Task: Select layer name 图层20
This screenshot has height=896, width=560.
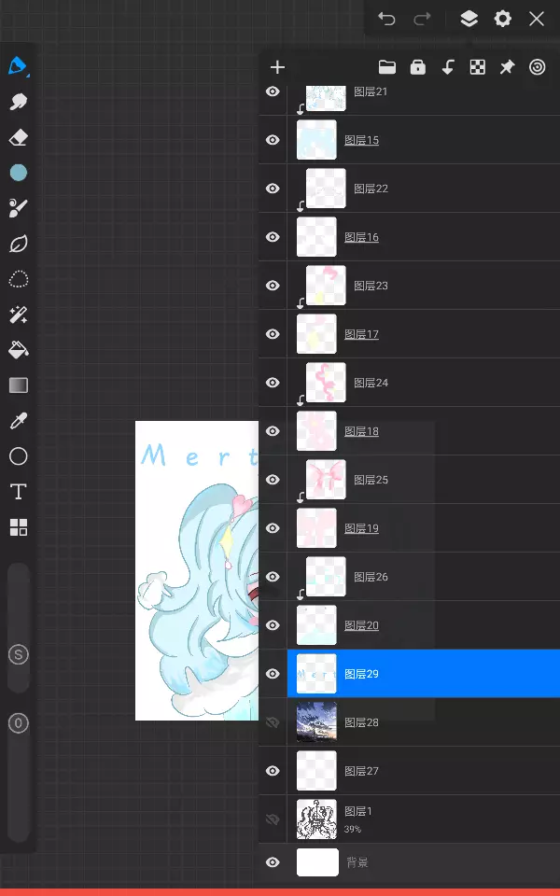Action: (x=362, y=625)
